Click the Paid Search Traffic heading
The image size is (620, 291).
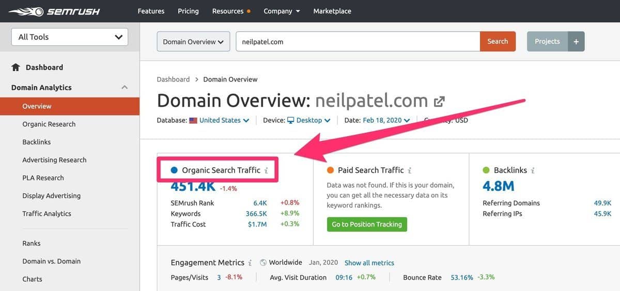[x=371, y=170]
